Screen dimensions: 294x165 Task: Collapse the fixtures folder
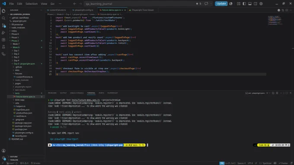click(18, 73)
